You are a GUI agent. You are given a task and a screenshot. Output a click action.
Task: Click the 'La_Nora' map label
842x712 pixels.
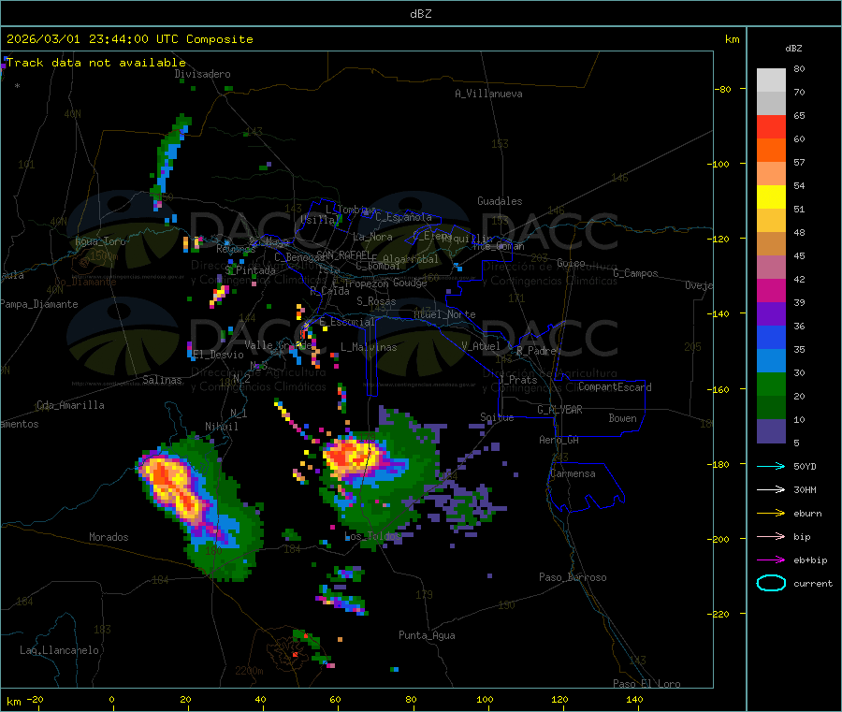click(372, 237)
